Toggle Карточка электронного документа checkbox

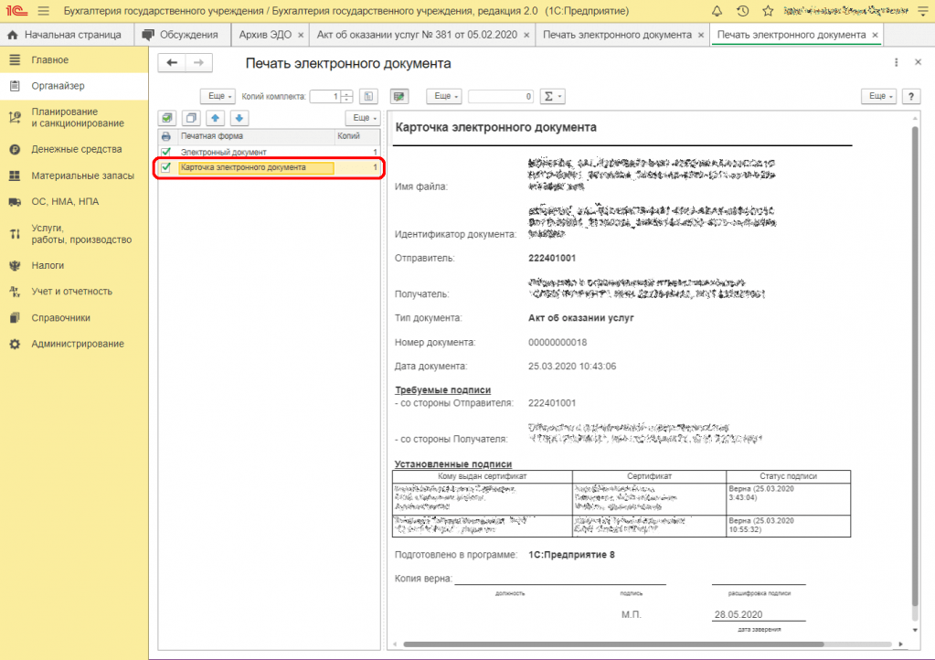click(x=166, y=168)
